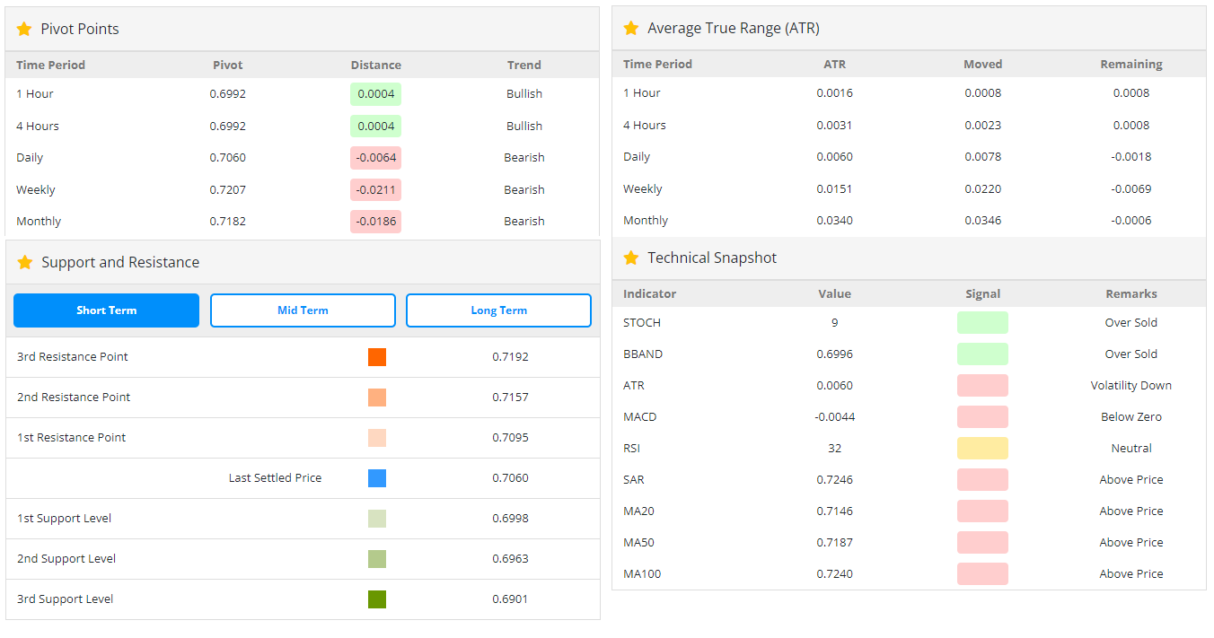The width and height of the screenshot is (1214, 638).
Task: Click the Last Settled Price label
Action: [275, 478]
